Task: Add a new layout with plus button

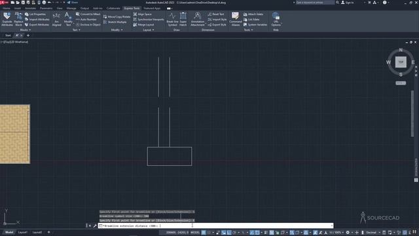Action: tap(48, 232)
